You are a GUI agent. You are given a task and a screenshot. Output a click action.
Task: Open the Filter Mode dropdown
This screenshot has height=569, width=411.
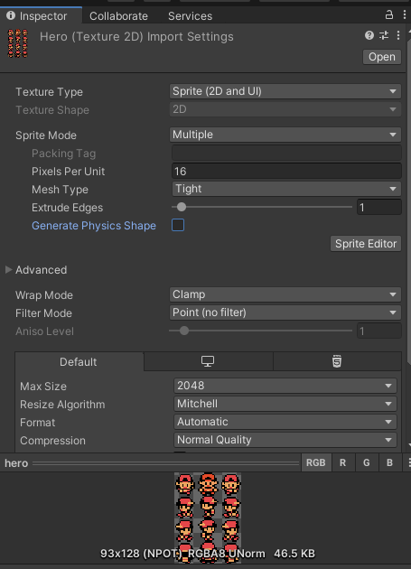pyautogui.click(x=285, y=312)
